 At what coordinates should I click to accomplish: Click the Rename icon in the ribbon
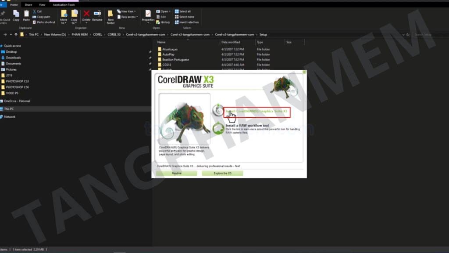[x=97, y=14]
